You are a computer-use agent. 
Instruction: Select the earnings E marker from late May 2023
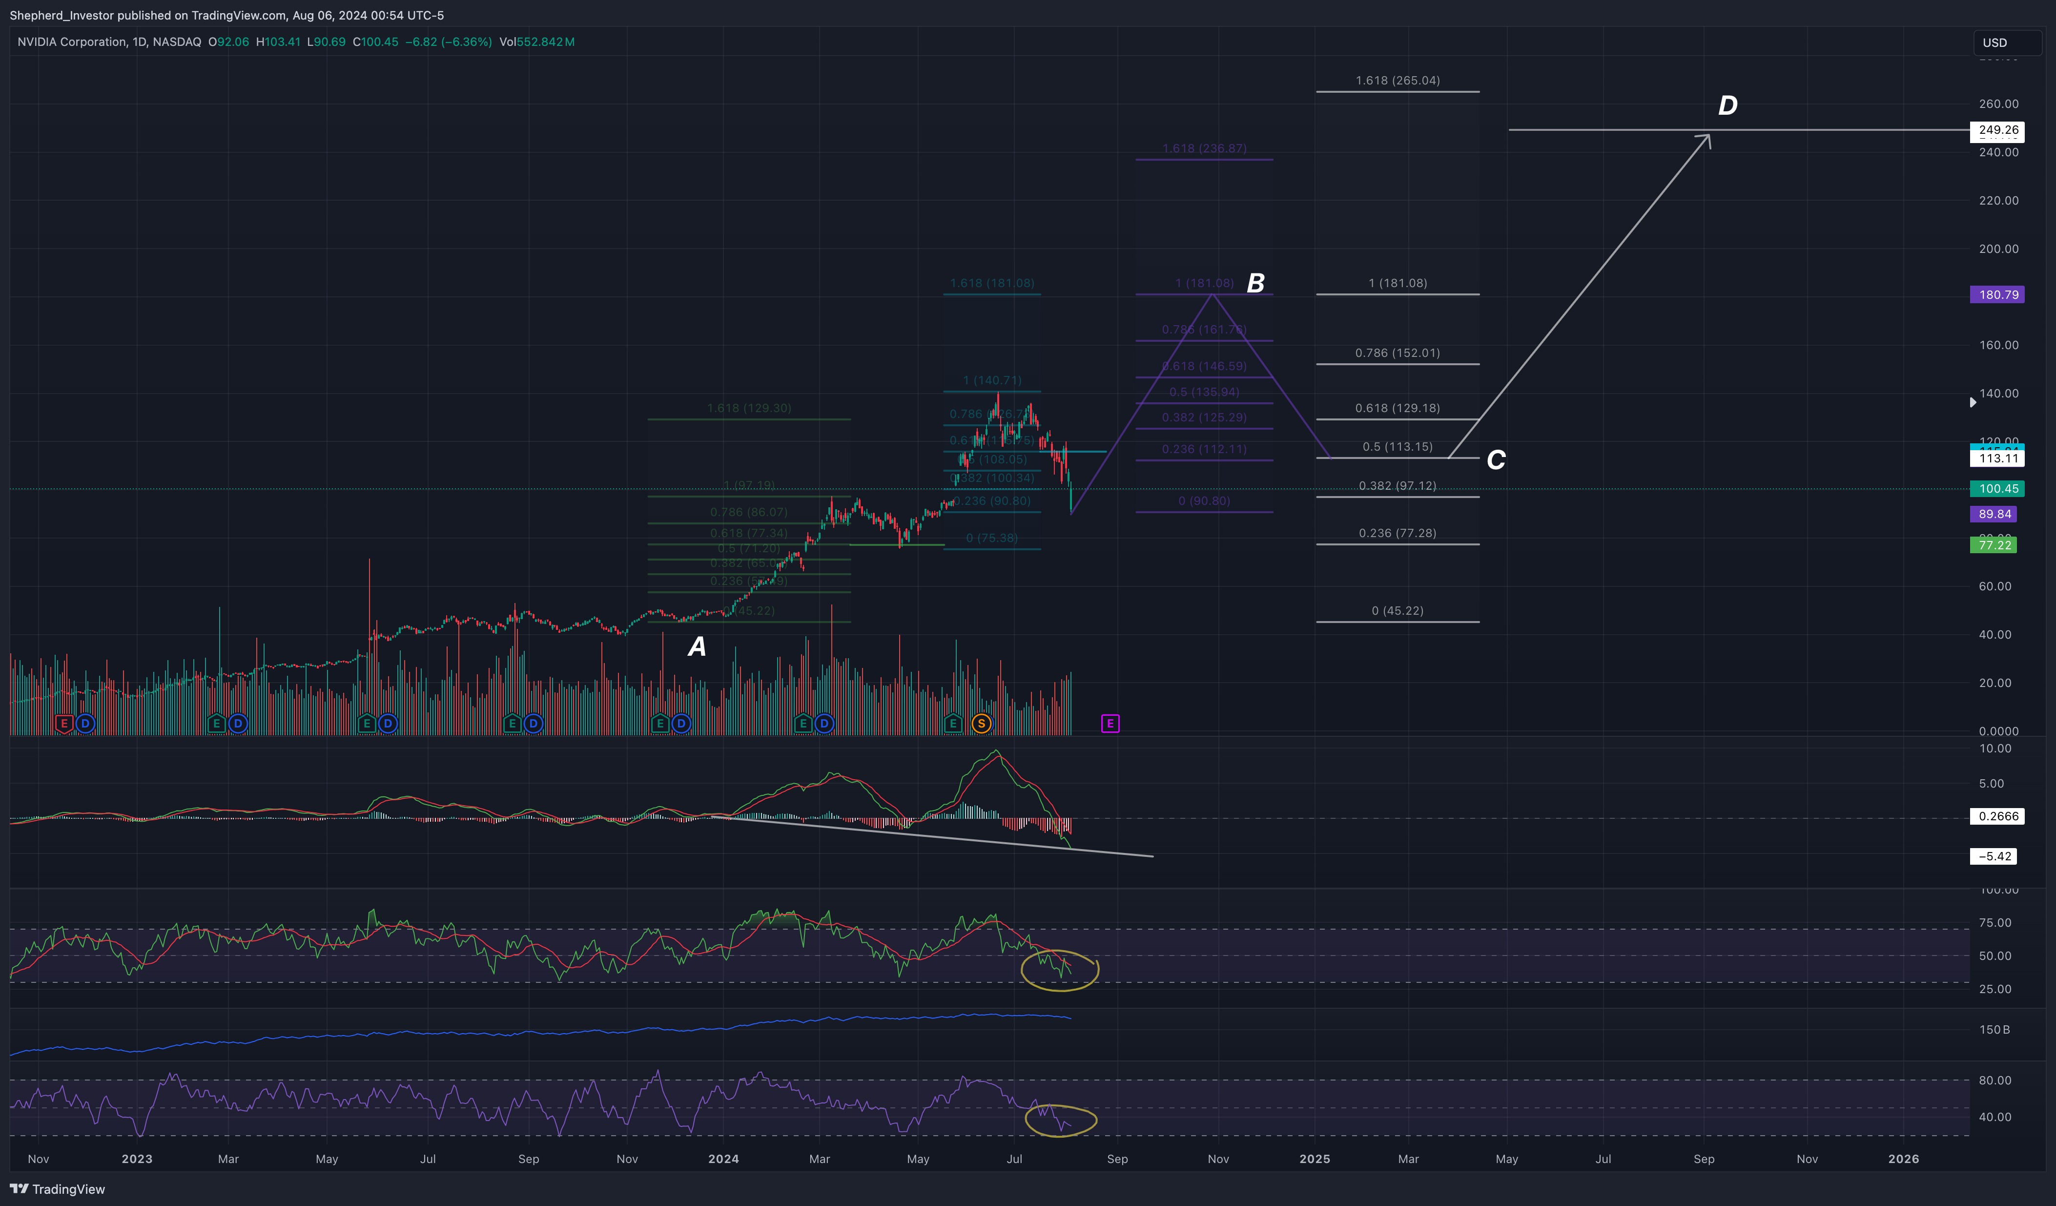[x=366, y=723]
